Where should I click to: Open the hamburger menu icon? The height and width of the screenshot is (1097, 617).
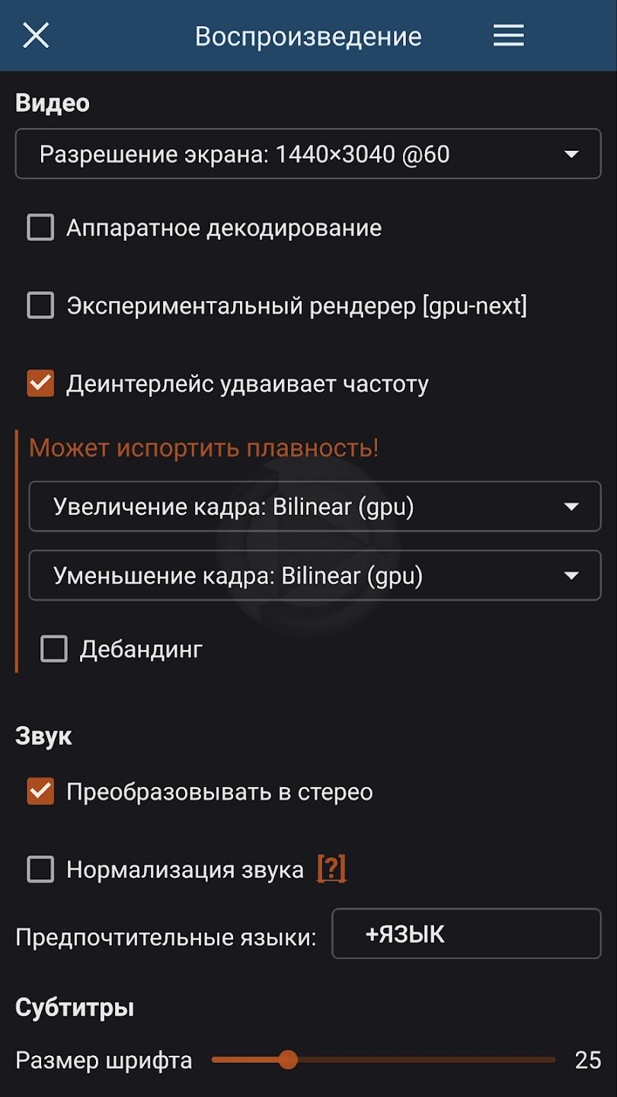[x=508, y=36]
